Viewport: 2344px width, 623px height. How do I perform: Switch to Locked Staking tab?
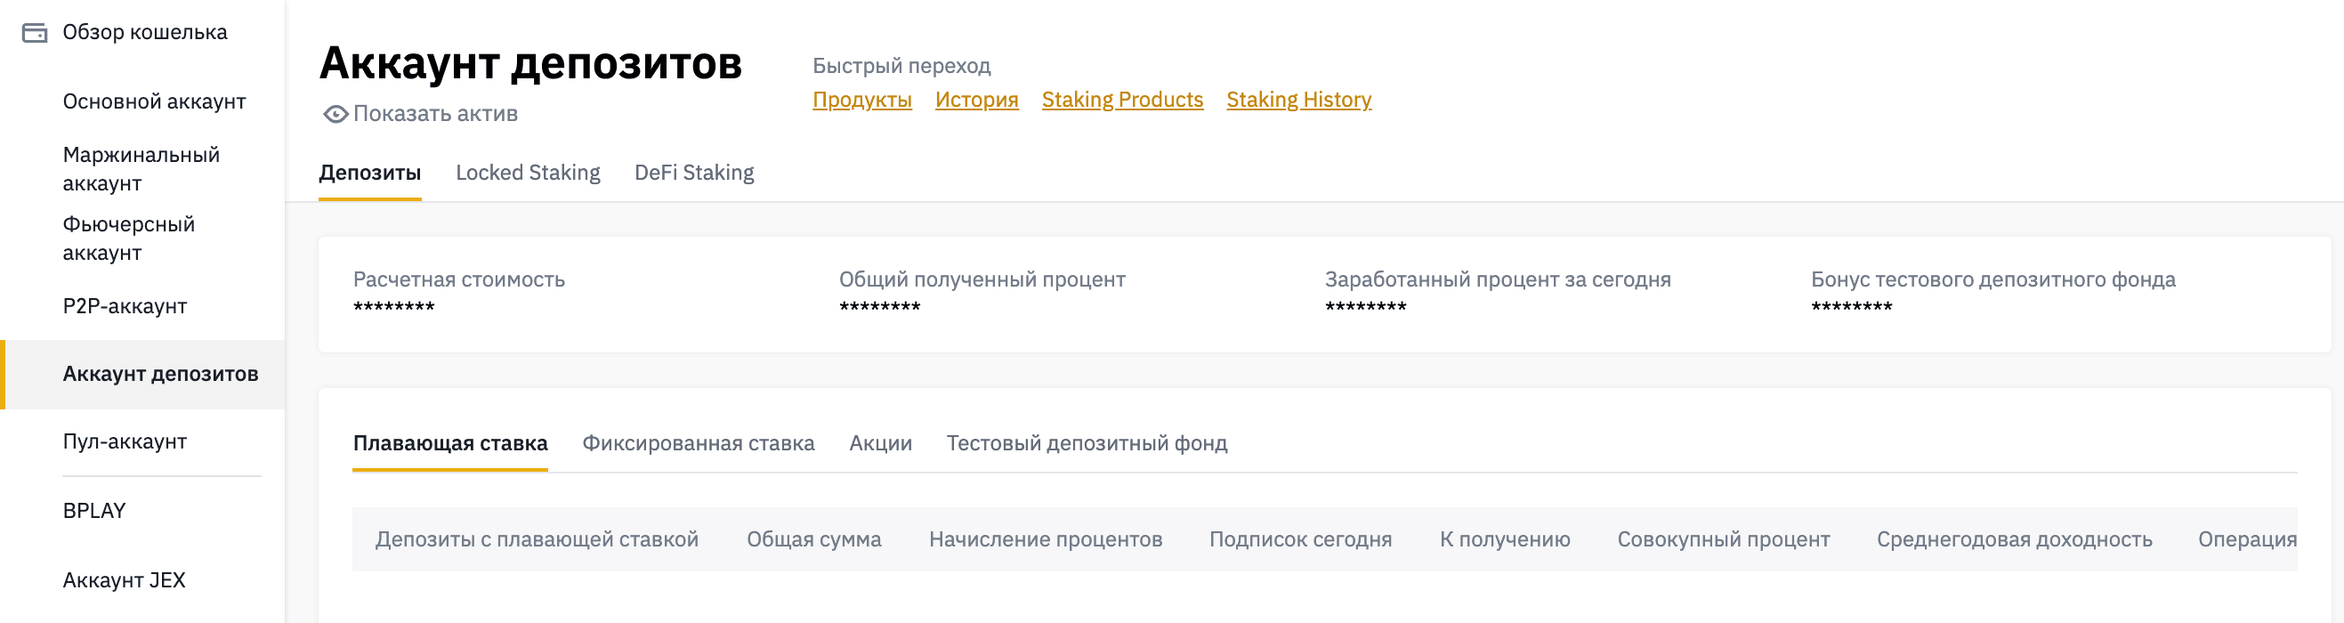click(528, 173)
